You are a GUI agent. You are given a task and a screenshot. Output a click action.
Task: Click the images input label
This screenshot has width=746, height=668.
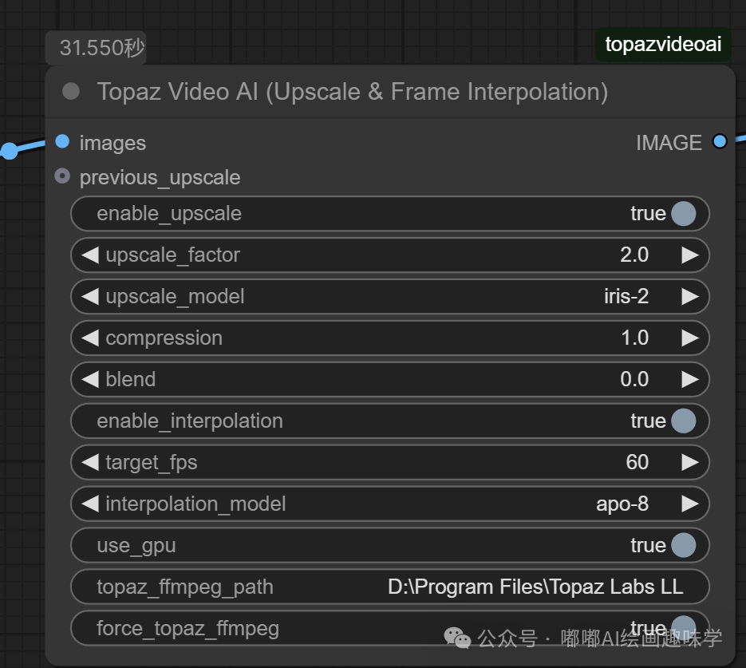[x=112, y=143]
